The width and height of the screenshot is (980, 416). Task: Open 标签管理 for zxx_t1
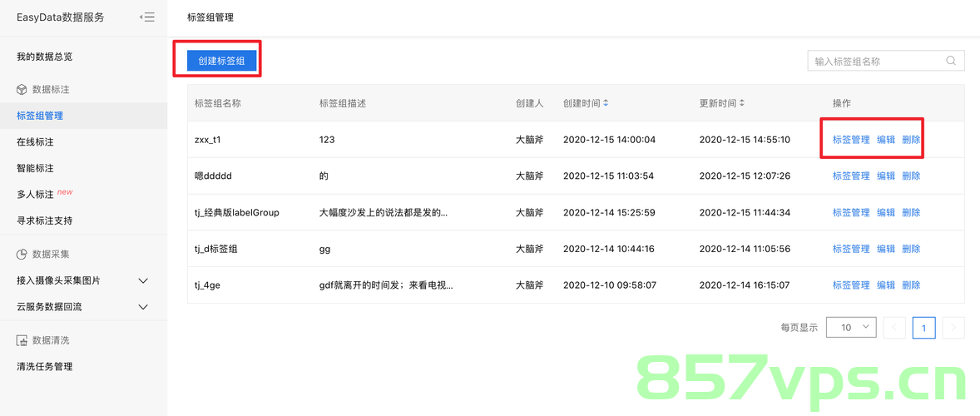pyautogui.click(x=850, y=140)
